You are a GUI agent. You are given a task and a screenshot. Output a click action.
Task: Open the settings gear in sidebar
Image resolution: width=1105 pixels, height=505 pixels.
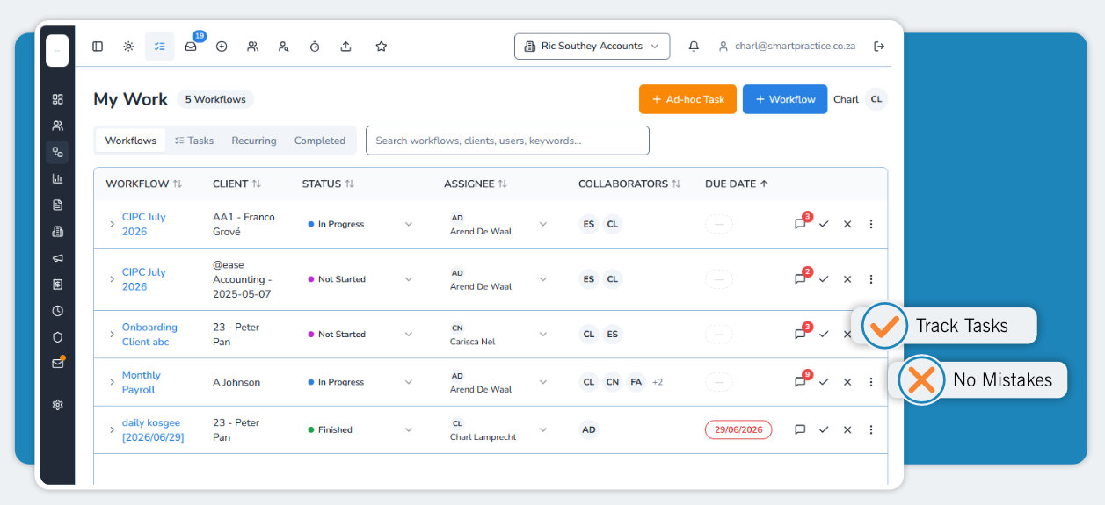tap(58, 405)
